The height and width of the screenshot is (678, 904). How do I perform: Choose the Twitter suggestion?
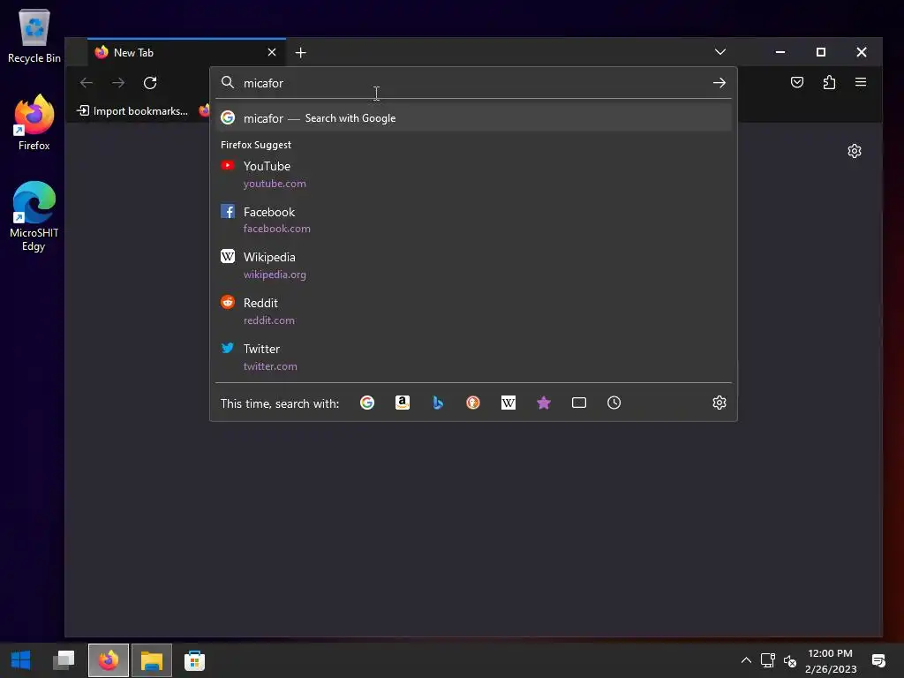[x=473, y=357]
